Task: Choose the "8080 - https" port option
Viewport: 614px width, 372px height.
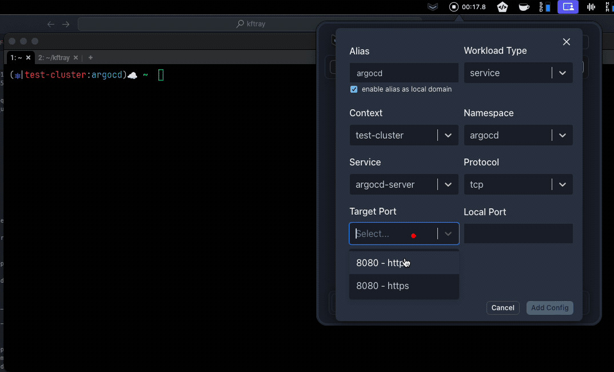Action: pos(404,286)
